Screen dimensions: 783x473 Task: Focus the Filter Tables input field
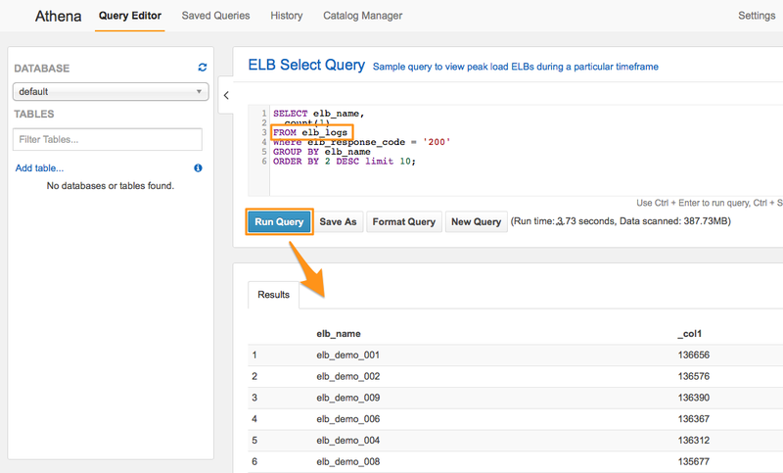[108, 139]
